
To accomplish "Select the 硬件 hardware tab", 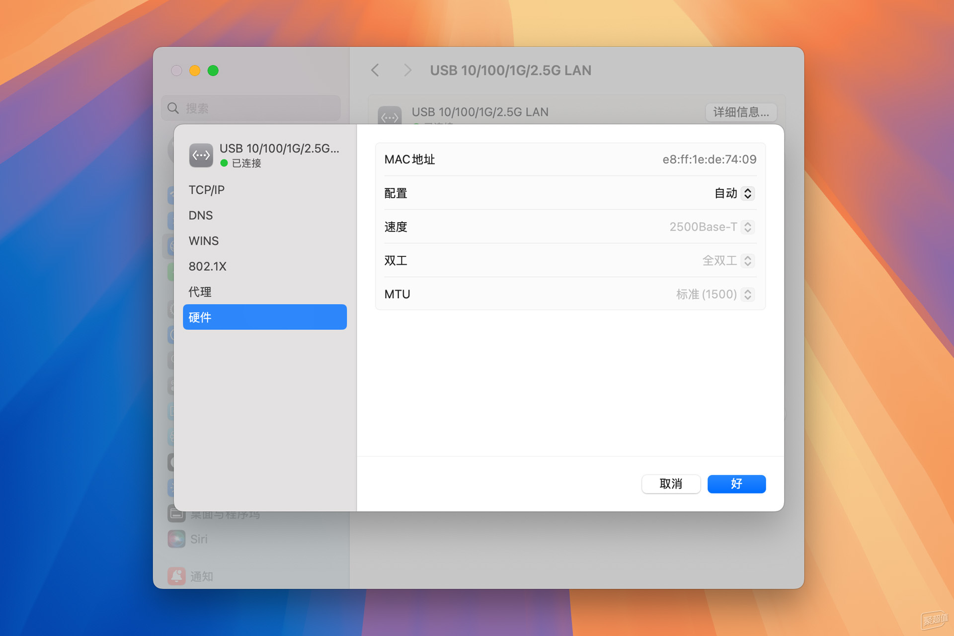I will coord(265,317).
